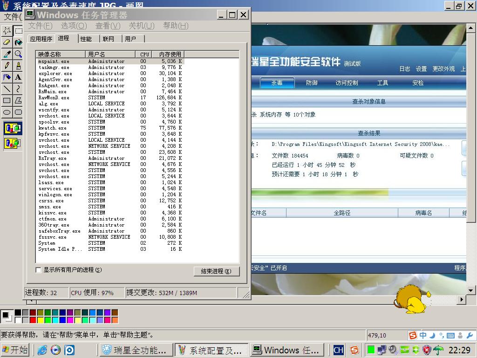This screenshot has height=358, width=477.
Task: Enable show processes from all users checkbox
Action: (38, 270)
